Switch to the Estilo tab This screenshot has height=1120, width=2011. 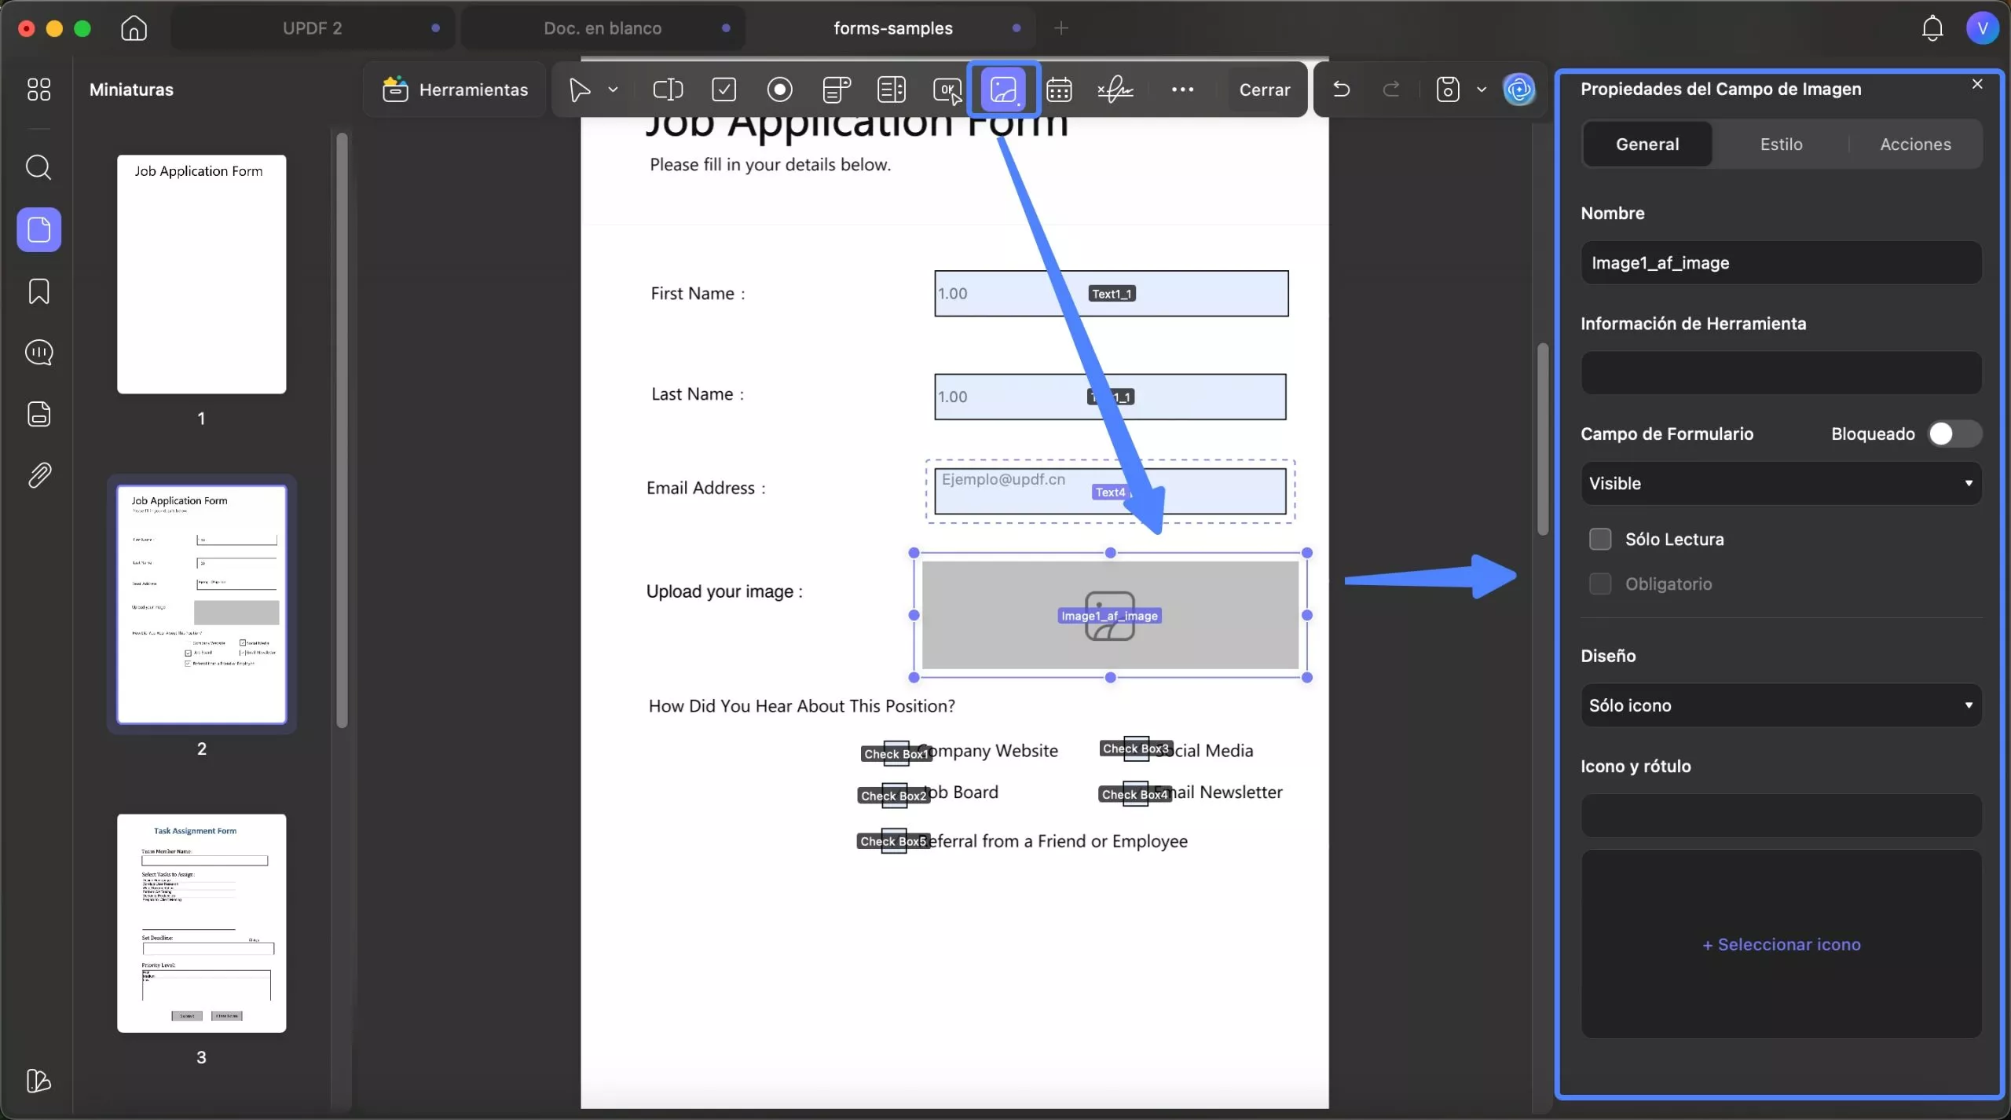coord(1781,145)
